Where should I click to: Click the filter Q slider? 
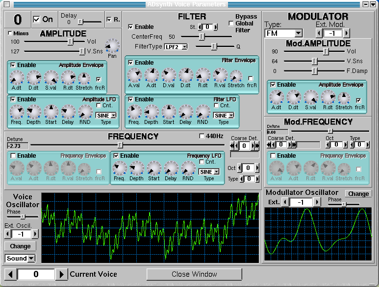tap(215, 47)
